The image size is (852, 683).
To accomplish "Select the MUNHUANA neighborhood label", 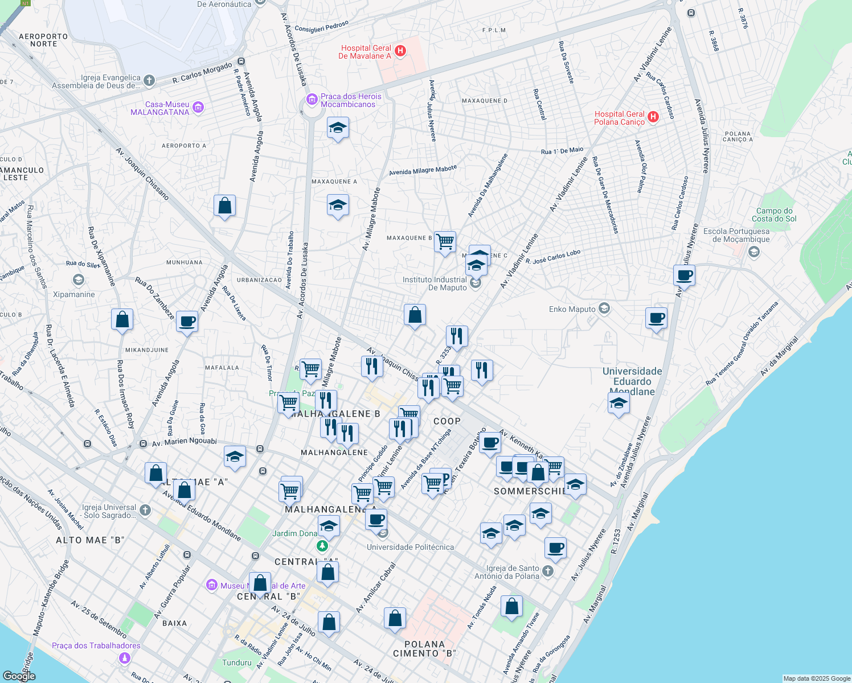I will [185, 262].
